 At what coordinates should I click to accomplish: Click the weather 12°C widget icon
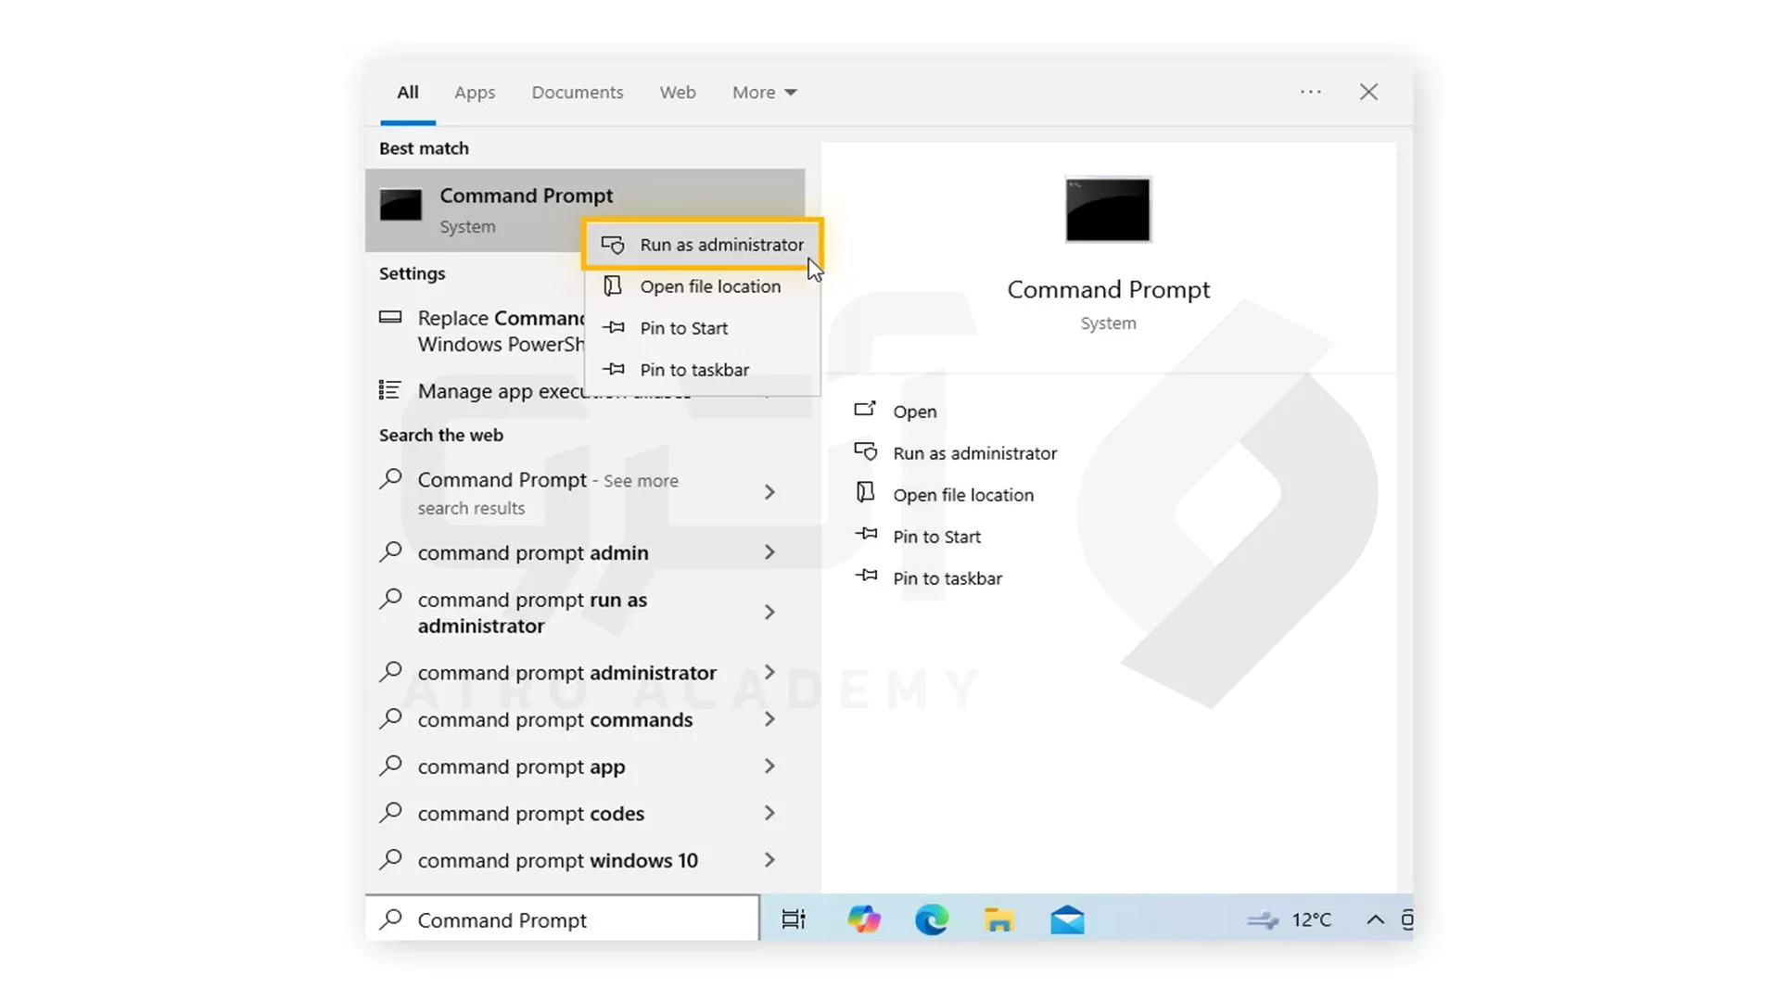click(1263, 919)
